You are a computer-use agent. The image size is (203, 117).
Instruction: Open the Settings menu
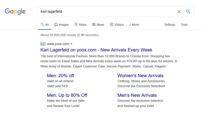pyautogui.click(x=170, y=25)
